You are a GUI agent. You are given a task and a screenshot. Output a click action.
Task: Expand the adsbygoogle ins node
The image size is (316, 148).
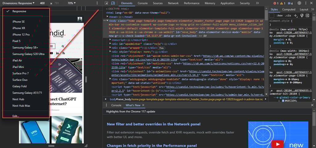tap(110, 79)
